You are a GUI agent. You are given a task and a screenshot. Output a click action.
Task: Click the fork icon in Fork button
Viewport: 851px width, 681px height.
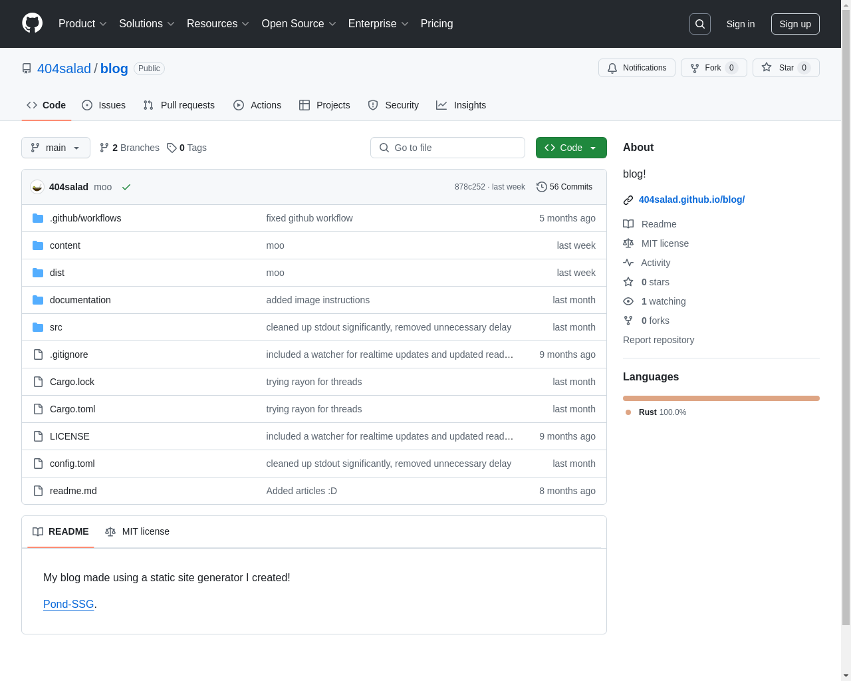[695, 68]
